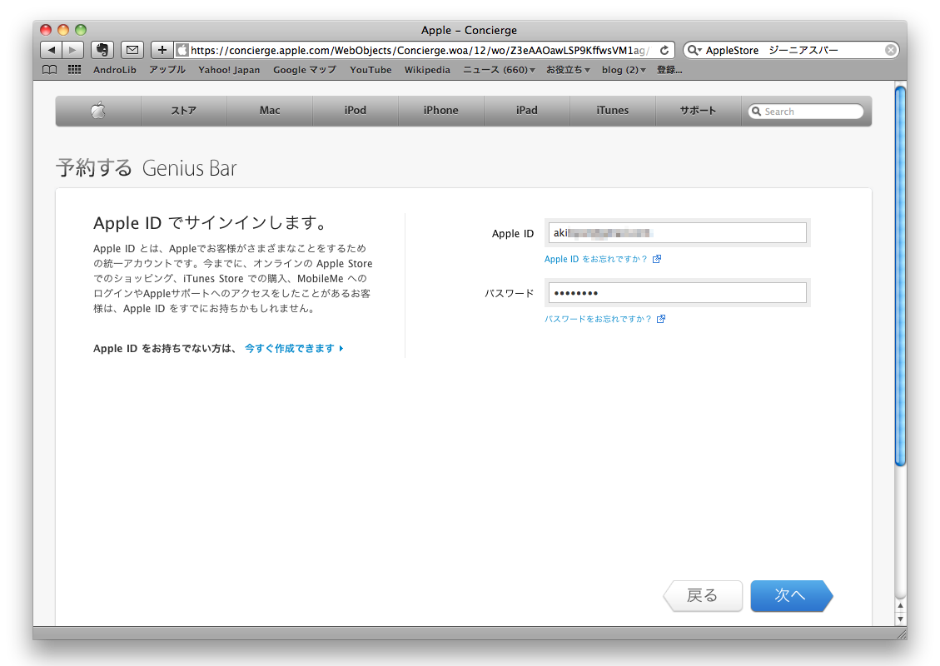The height and width of the screenshot is (666, 940).
Task: Add bookmark with the plus button
Action: (x=162, y=50)
